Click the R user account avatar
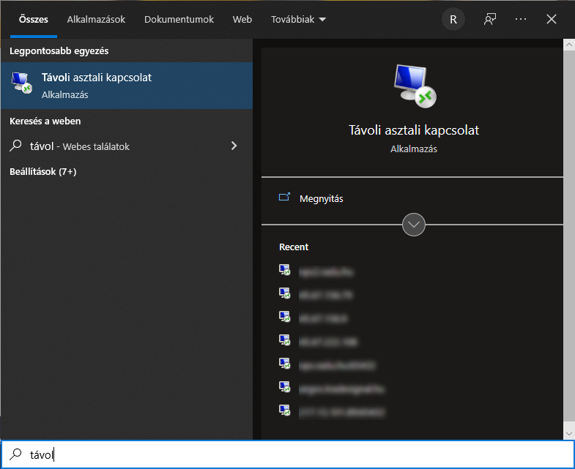 [453, 20]
